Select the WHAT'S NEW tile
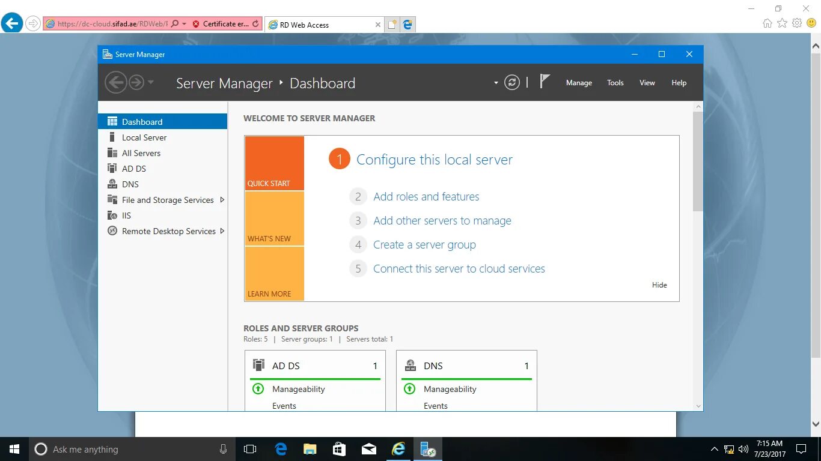Screen dimensions: 821x461 tap(274, 218)
